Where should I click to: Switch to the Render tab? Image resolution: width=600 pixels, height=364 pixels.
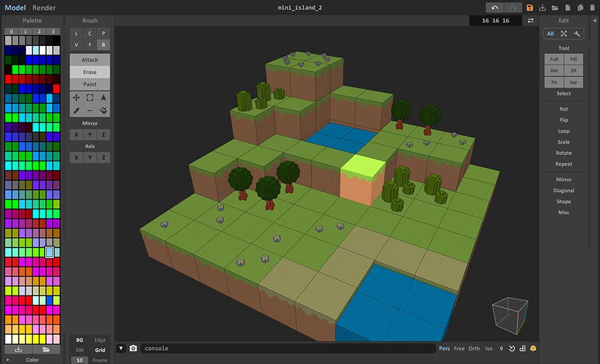(x=44, y=7)
